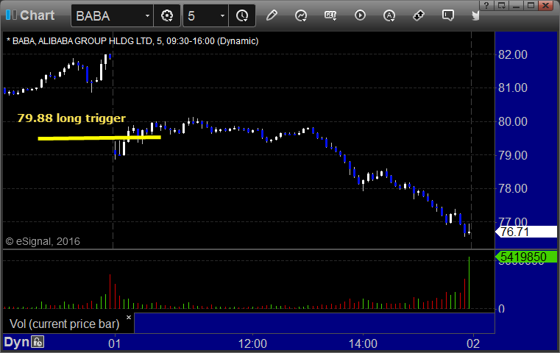This screenshot has width=560, height=353.
Task: Click the Chart window title icon
Action: [11, 15]
